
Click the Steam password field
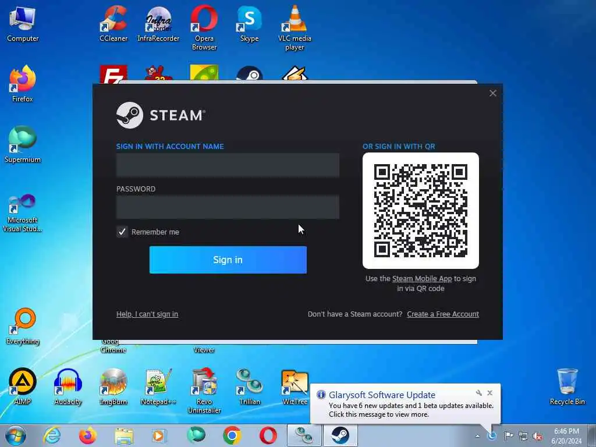[x=228, y=207]
